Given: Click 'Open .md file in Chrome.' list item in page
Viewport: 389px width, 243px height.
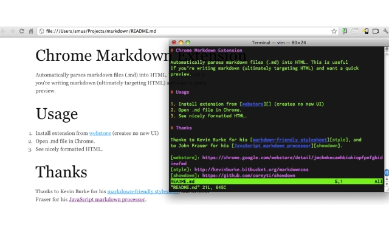Looking at the screenshot, I should point(65,141).
